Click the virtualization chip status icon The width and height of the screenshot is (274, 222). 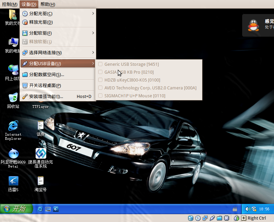coord(227,218)
